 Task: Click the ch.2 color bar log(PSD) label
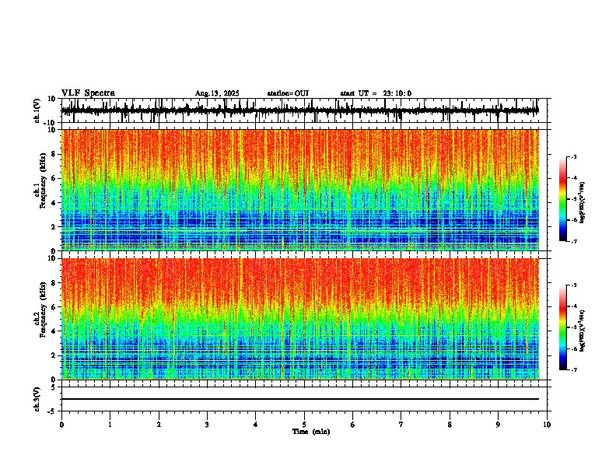click(583, 331)
